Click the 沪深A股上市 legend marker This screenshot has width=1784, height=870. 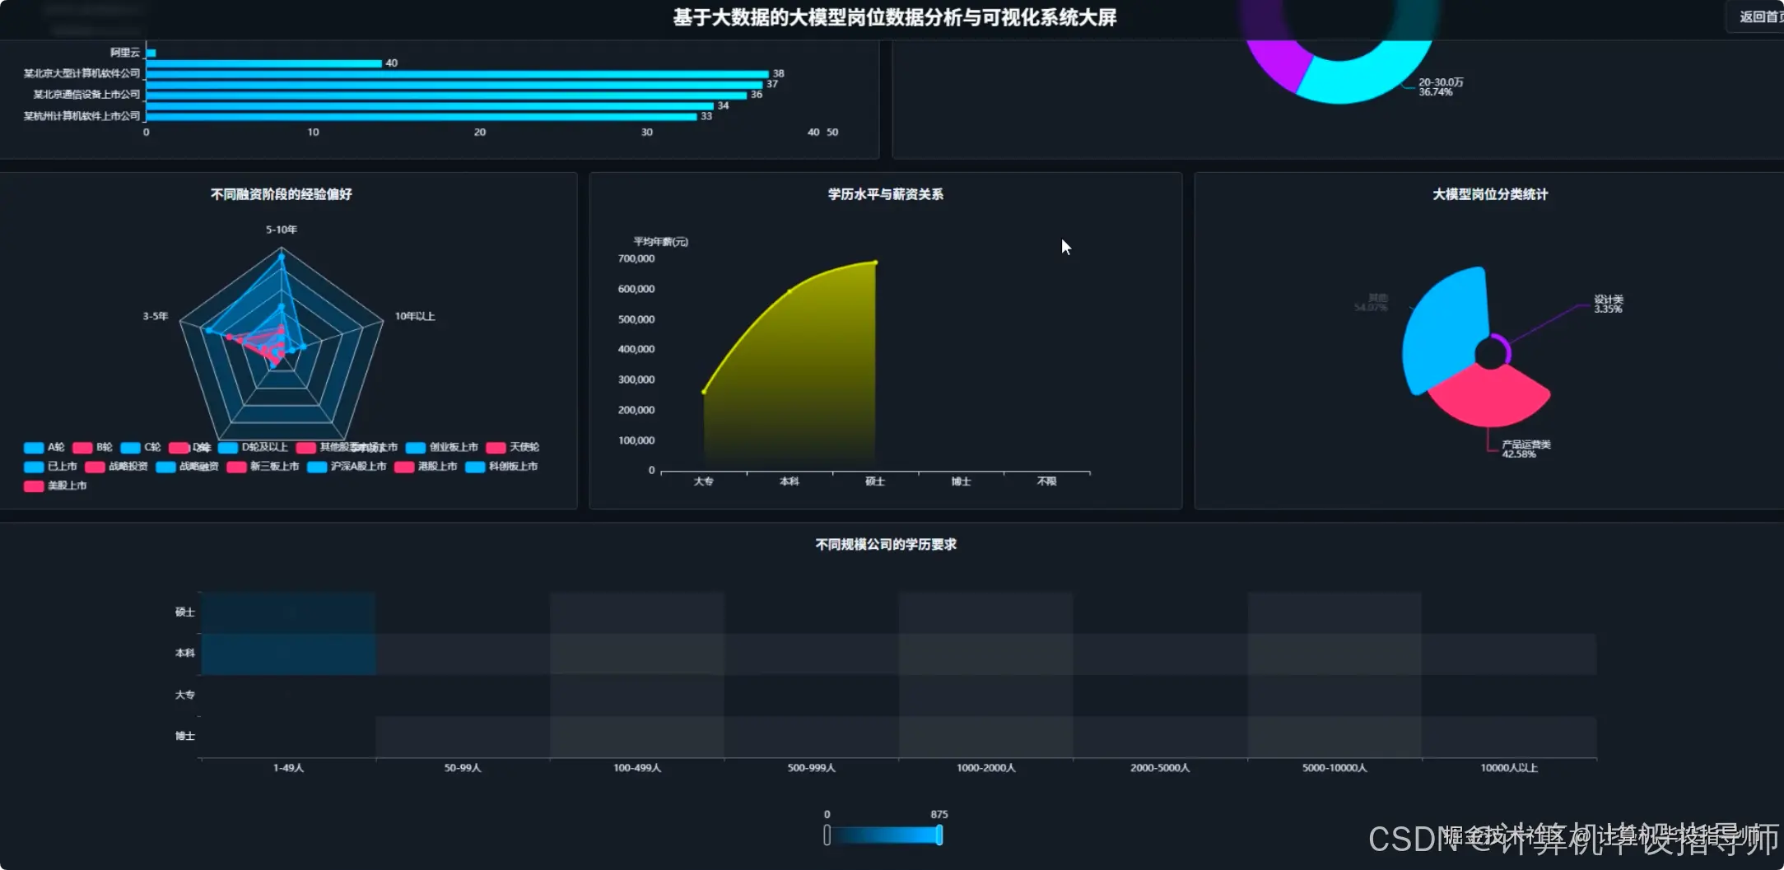tap(317, 467)
